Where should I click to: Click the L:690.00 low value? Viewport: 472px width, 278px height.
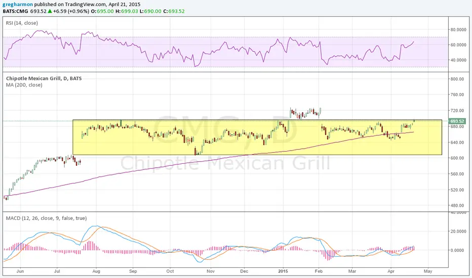point(150,11)
